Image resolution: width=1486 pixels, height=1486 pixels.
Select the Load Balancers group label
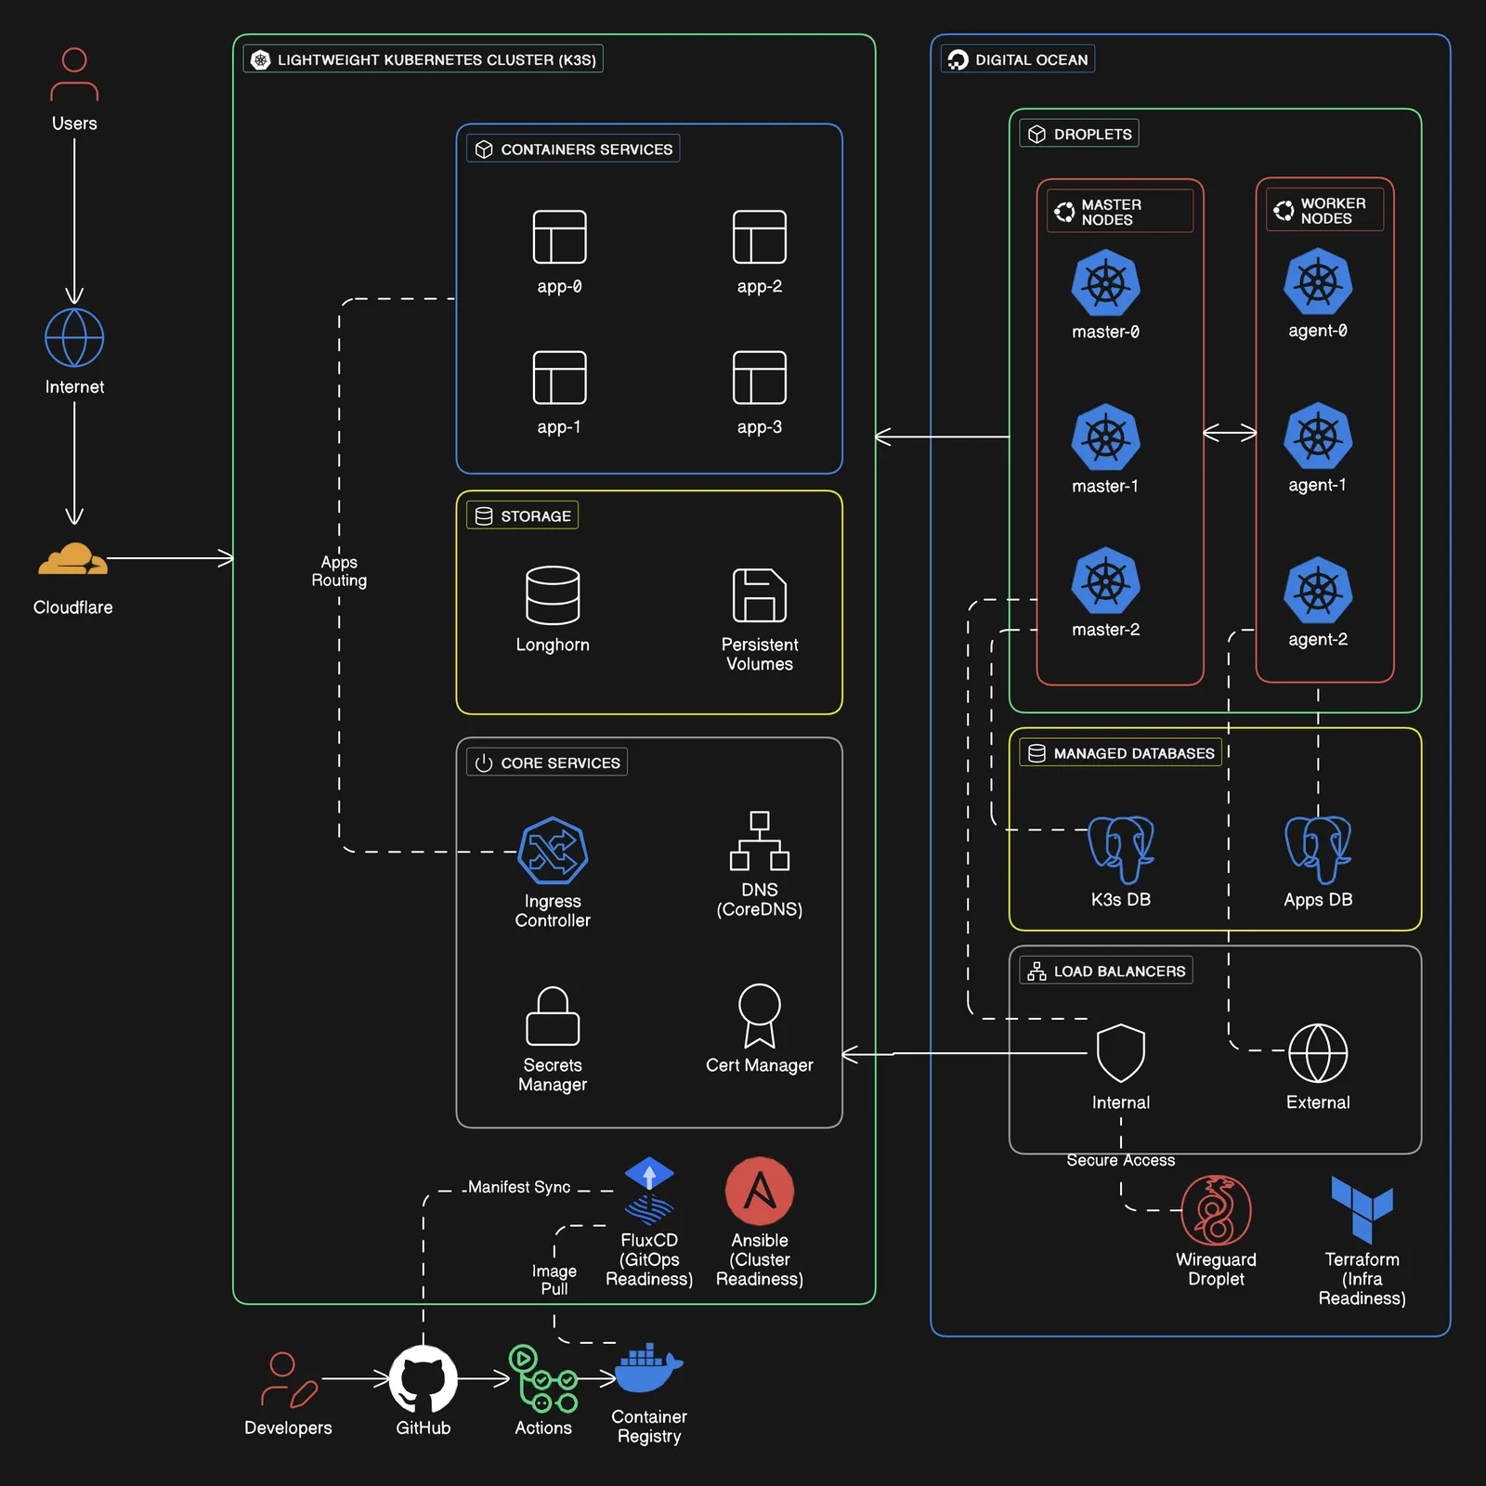[x=1106, y=971]
